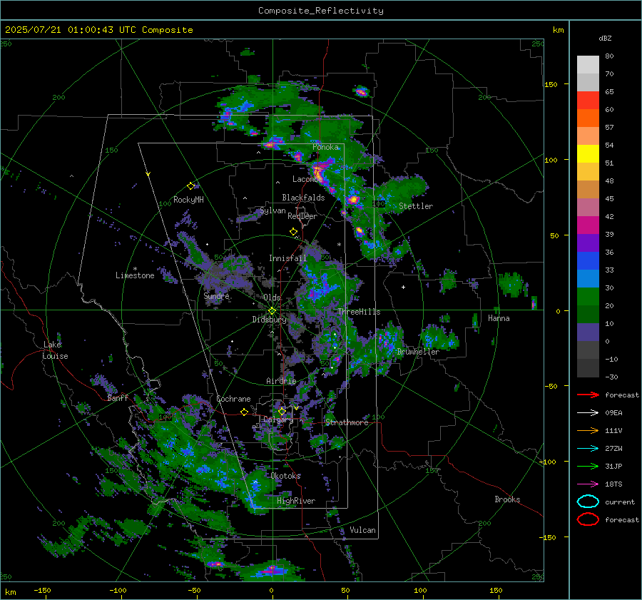This screenshot has height=600, width=642.
Task: Click the green 30 dBZ color swatch
Action: (588, 296)
